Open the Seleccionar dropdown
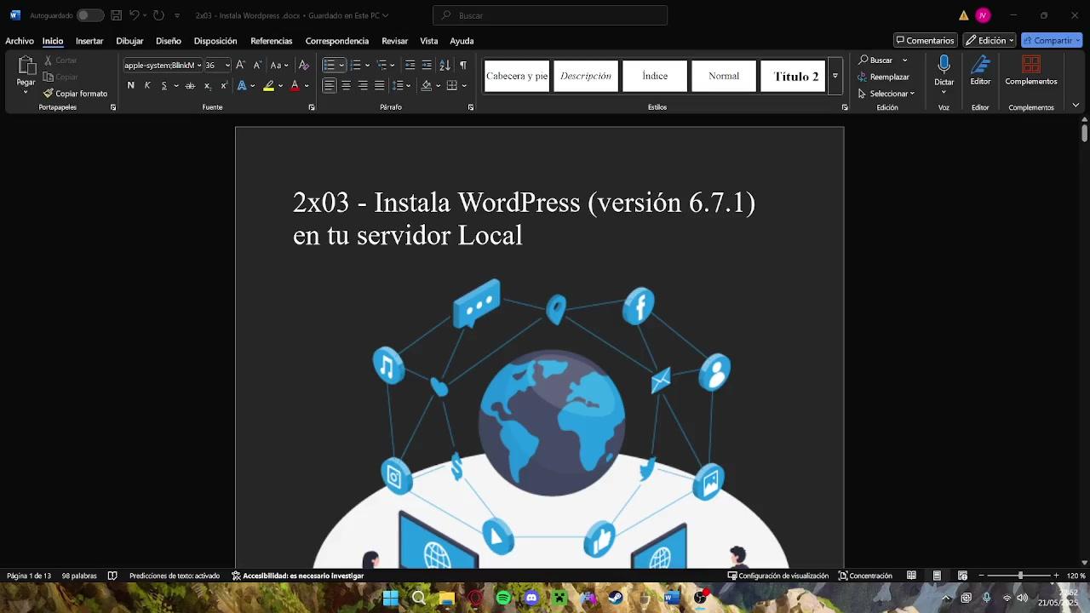 tap(886, 94)
